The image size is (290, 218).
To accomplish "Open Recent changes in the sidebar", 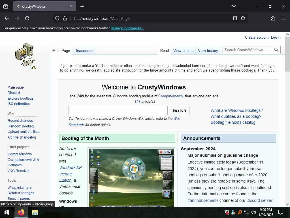I will [x=20, y=120].
